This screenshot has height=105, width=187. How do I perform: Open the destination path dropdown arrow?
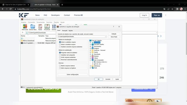point(105,36)
